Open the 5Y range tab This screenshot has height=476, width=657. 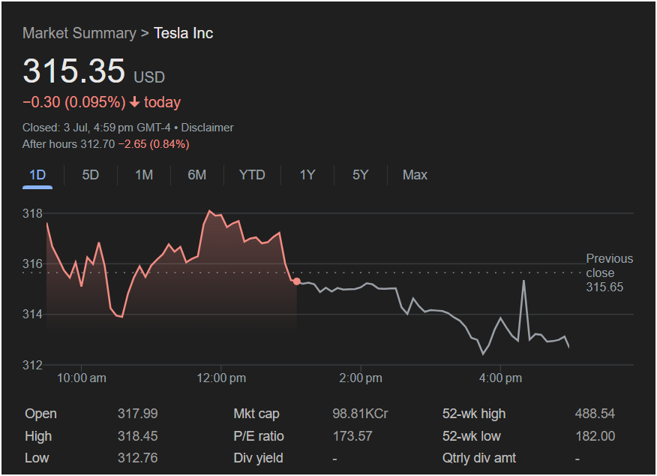click(x=360, y=175)
